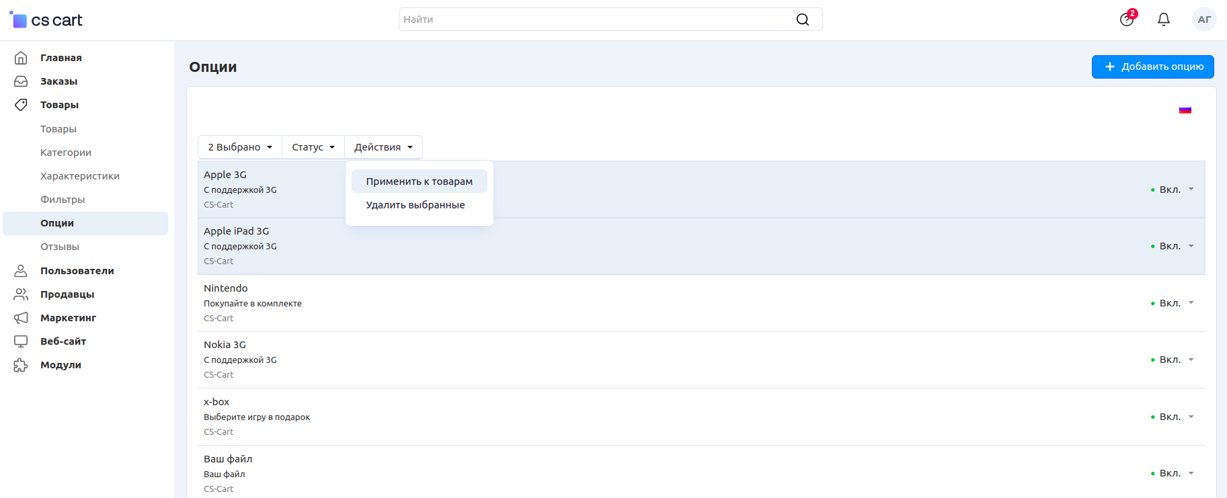Open the Статус dropdown

(x=313, y=147)
